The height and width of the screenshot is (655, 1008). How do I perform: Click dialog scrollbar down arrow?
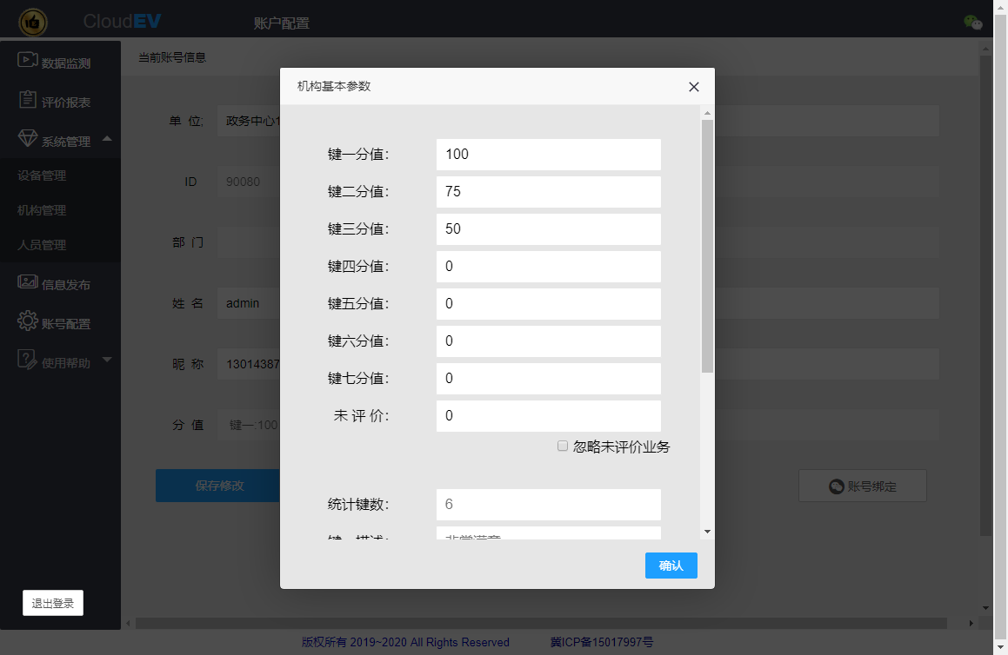[x=707, y=532]
